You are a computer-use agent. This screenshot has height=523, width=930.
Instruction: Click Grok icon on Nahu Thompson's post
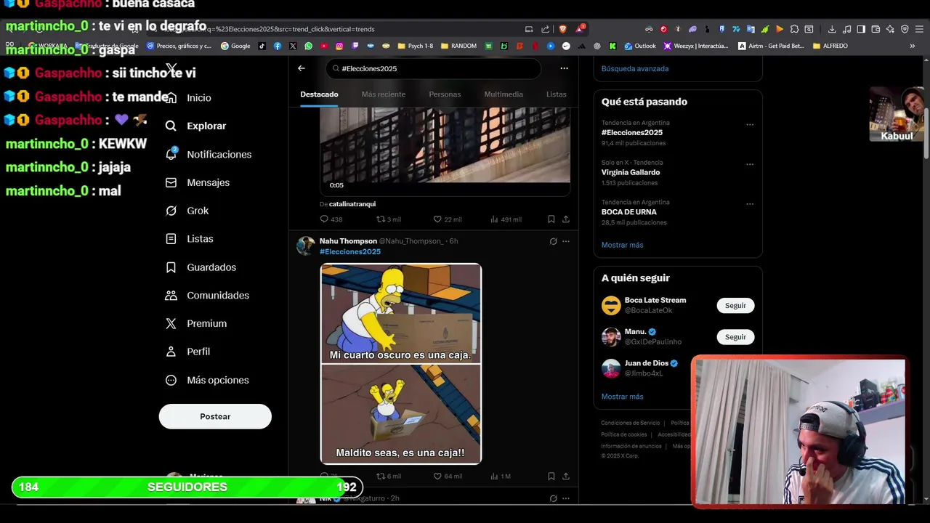553,241
